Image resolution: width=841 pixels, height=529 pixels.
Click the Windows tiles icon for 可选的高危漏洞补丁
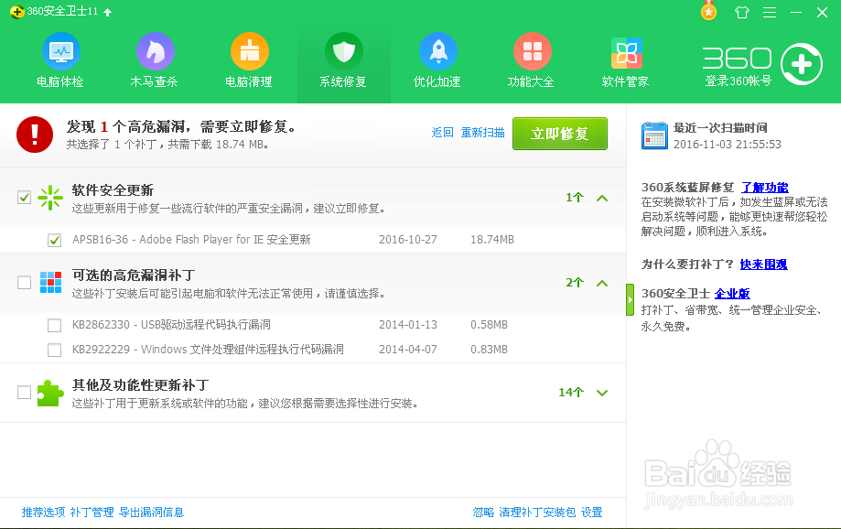[51, 282]
